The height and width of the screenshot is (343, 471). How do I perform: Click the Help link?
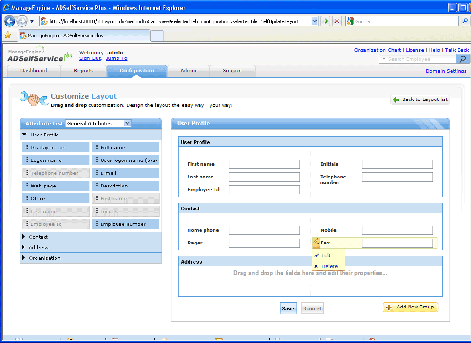[435, 50]
